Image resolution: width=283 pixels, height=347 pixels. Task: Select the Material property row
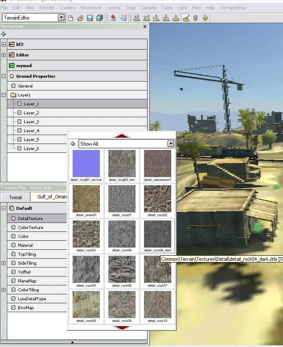[37, 245]
